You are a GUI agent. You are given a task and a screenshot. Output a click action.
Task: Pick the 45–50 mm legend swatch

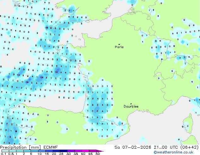[x=93, y=151]
